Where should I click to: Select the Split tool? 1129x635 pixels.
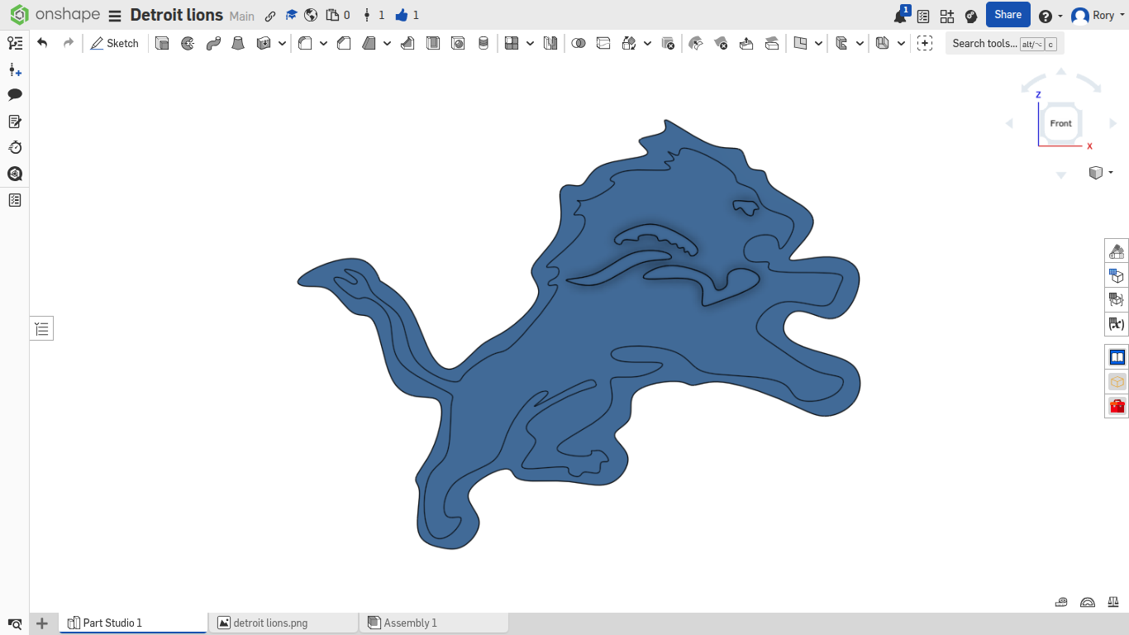pyautogui.click(x=603, y=43)
